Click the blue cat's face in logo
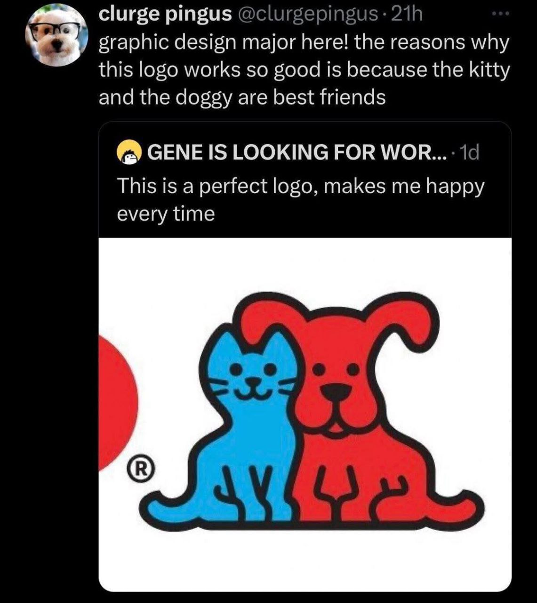 (x=253, y=377)
